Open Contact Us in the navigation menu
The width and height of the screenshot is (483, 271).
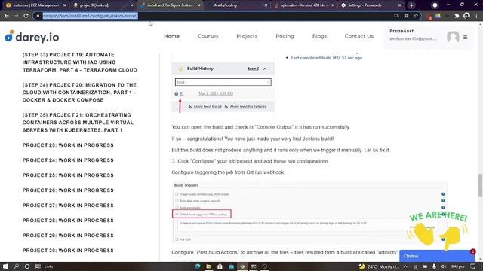point(359,36)
